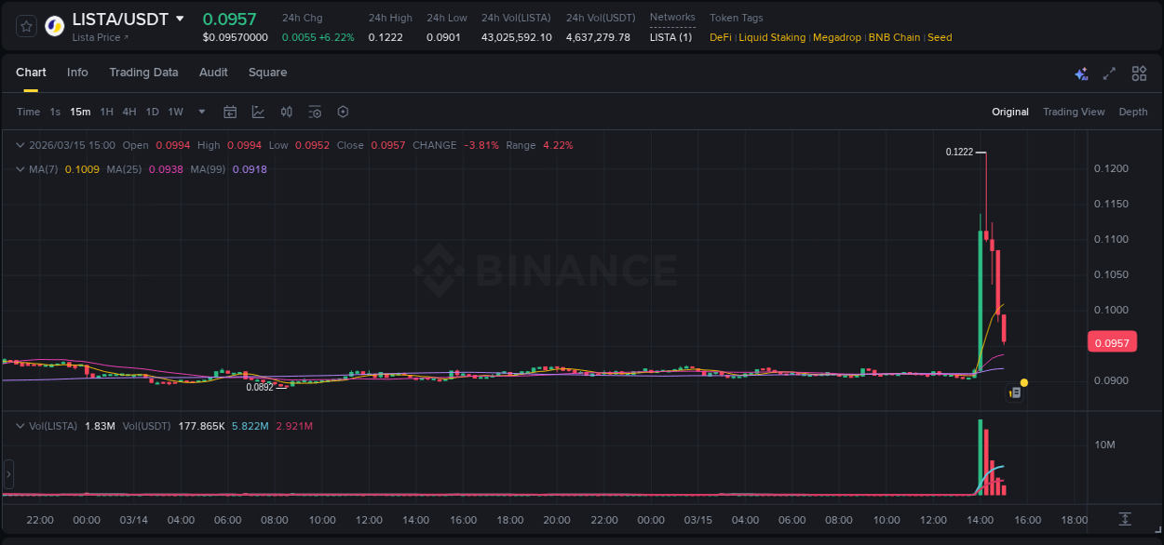Image resolution: width=1164 pixels, height=545 pixels.
Task: Click the hexagon chart settings icon
Action: point(343,112)
